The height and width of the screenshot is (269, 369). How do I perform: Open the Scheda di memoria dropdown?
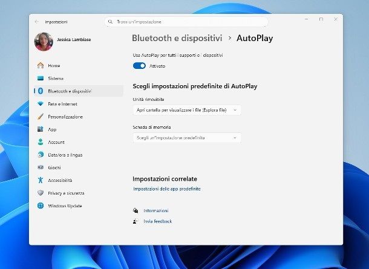[186, 138]
